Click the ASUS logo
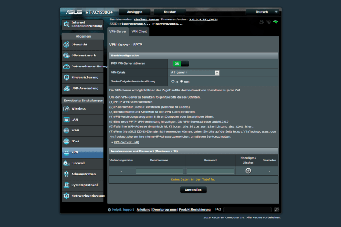This screenshot has height=227, width=341. 74,12
